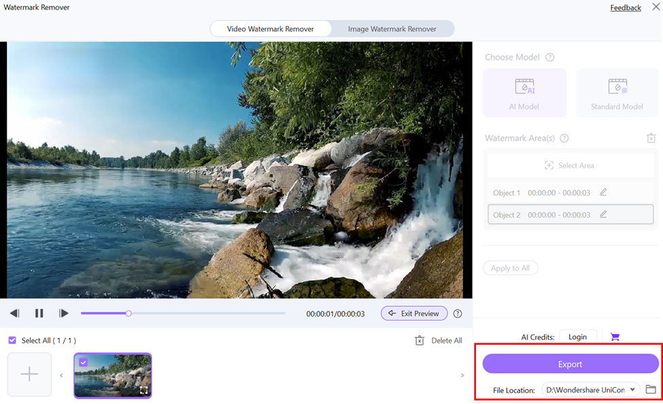Open help next to Watermark Area(s)
The image size is (663, 404).
[x=564, y=138]
